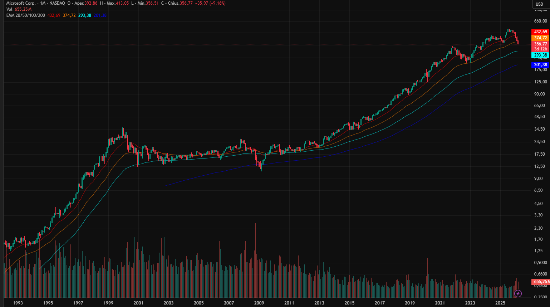Click EMA value 293,38 in the legend row
Screen dimensions: 550x307
[x=85, y=15]
